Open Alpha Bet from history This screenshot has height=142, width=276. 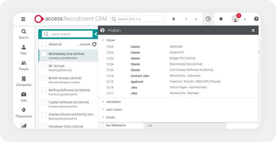click(176, 47)
